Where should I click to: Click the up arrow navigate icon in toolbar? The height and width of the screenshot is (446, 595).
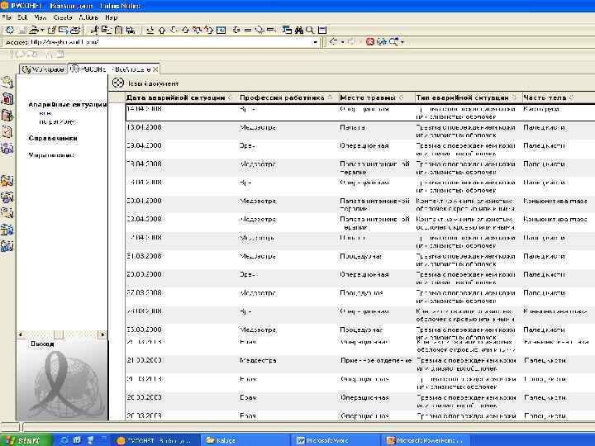[162, 30]
